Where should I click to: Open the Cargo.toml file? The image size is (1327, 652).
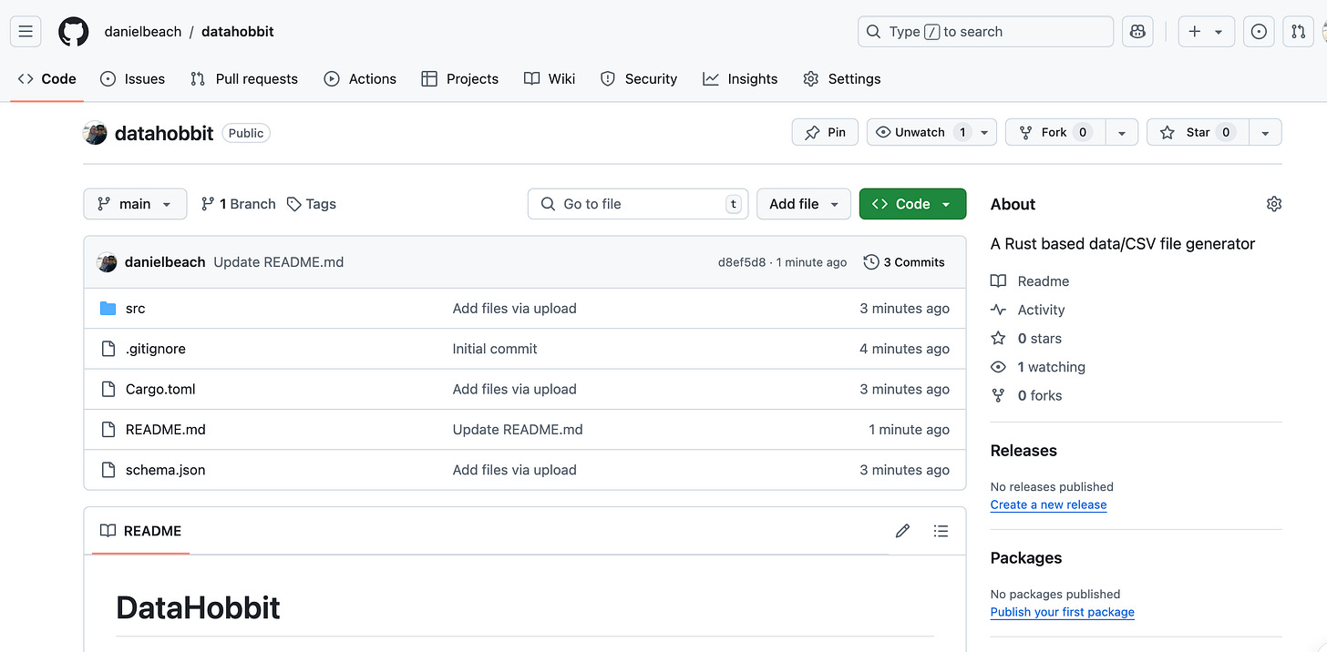coord(160,389)
